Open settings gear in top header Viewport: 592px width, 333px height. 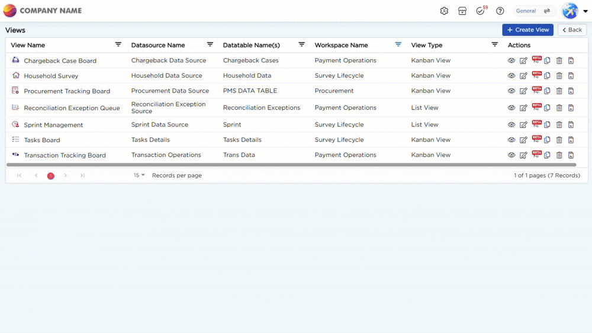pyautogui.click(x=444, y=11)
